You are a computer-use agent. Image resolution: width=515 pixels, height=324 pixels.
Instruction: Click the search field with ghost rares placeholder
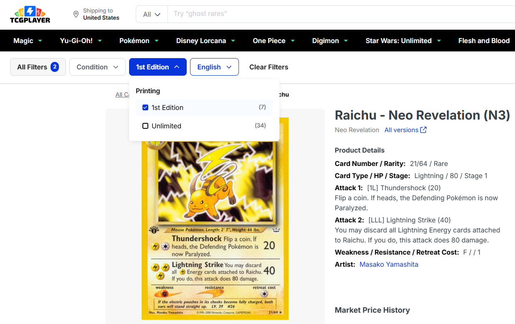[341, 14]
